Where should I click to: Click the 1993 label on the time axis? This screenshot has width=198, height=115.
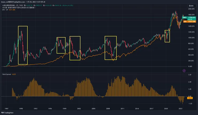point(36,109)
